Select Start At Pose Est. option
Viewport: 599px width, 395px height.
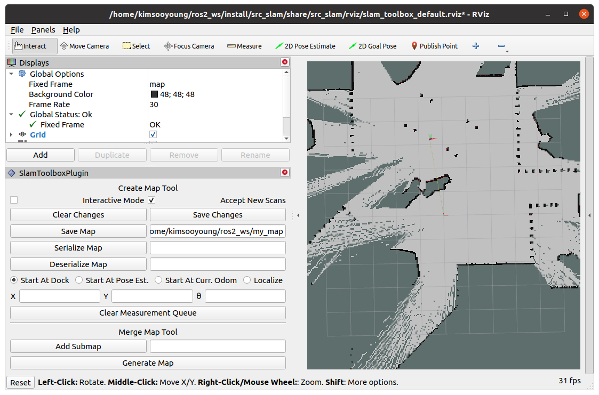[79, 280]
